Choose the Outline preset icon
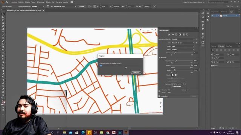The width and height of the screenshot is (241, 135). coord(188,34)
